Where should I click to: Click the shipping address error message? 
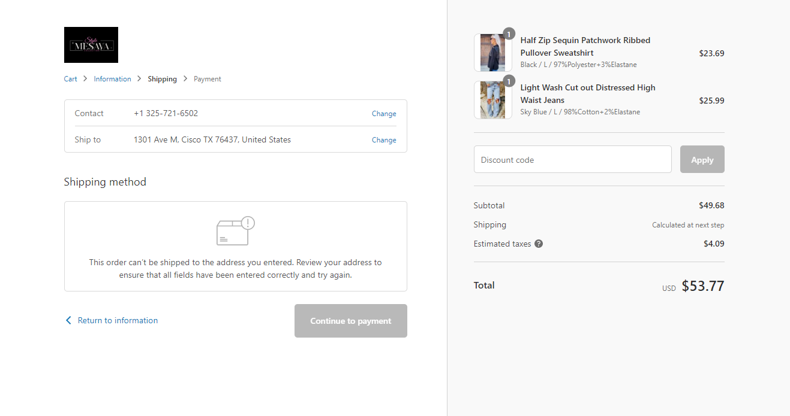pyautogui.click(x=235, y=269)
